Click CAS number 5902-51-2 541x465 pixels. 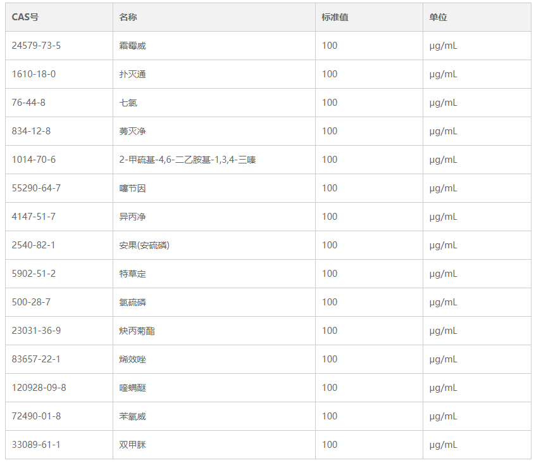[34, 274]
